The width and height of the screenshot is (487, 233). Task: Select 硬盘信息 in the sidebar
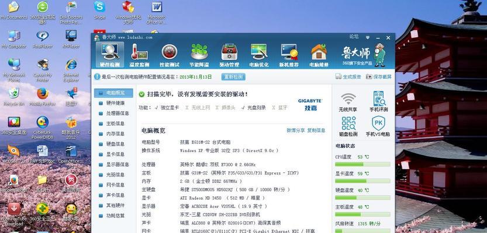click(x=113, y=144)
